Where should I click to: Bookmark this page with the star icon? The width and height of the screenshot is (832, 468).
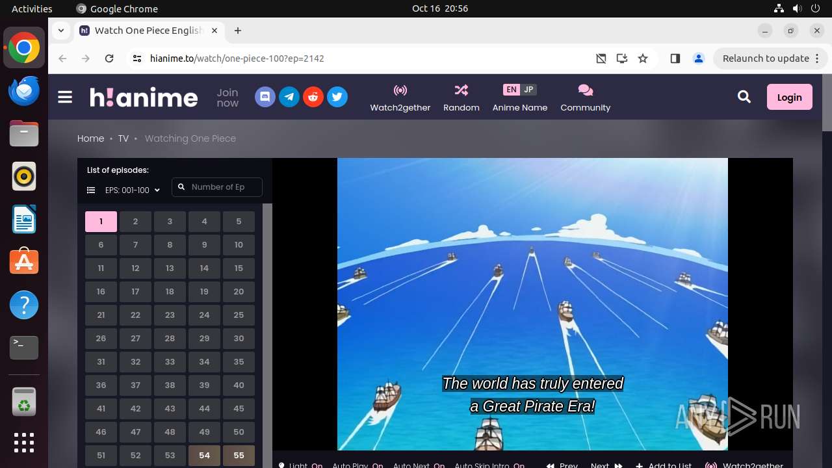(643, 58)
